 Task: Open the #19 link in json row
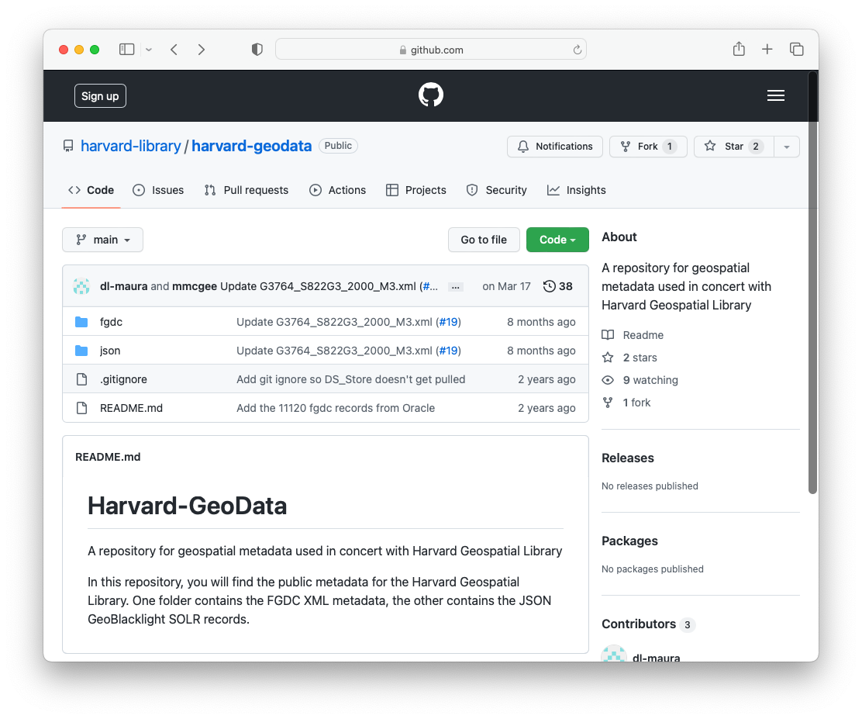click(x=449, y=351)
